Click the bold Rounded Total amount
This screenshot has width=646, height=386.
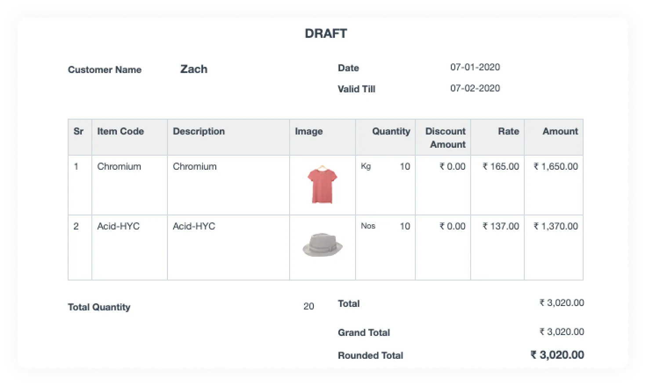[557, 355]
